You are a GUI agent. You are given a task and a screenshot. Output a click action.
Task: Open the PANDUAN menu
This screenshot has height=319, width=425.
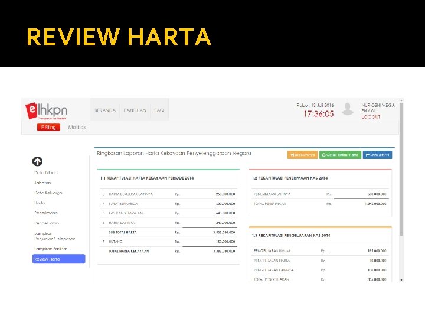coord(135,110)
